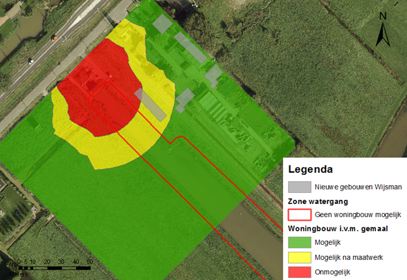Select the green Mogelijk legend swatch
407x280 pixels.
click(x=300, y=243)
